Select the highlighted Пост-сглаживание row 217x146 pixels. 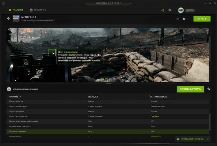pos(108,132)
